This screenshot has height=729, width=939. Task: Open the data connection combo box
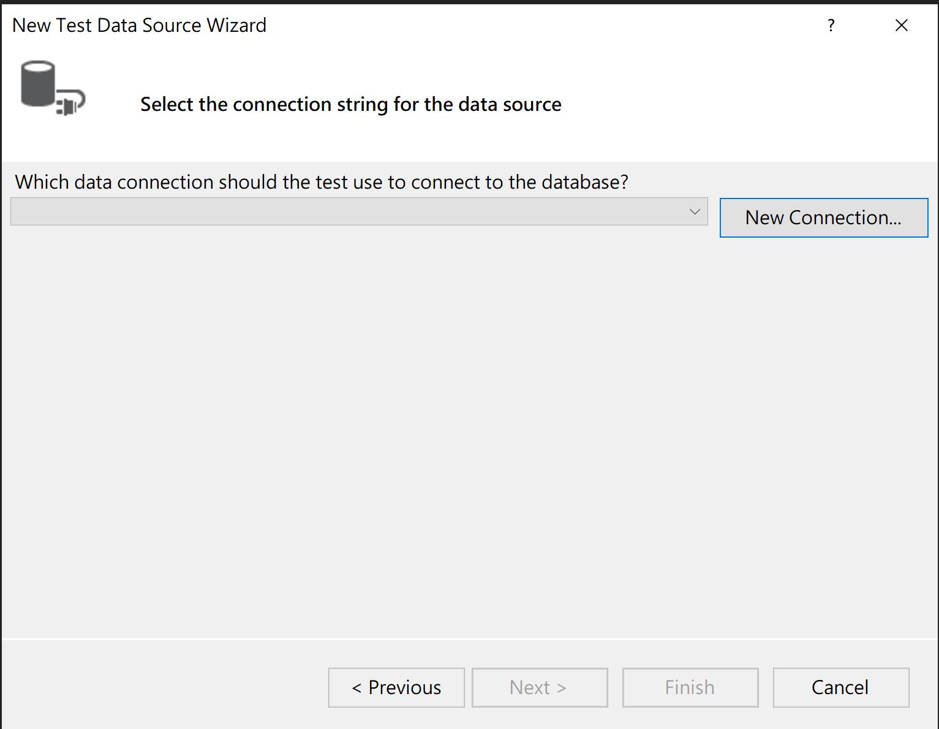pyautogui.click(x=359, y=211)
